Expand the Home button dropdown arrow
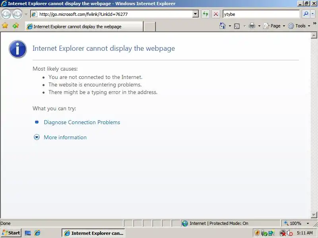The image size is (318, 238). [x=230, y=26]
